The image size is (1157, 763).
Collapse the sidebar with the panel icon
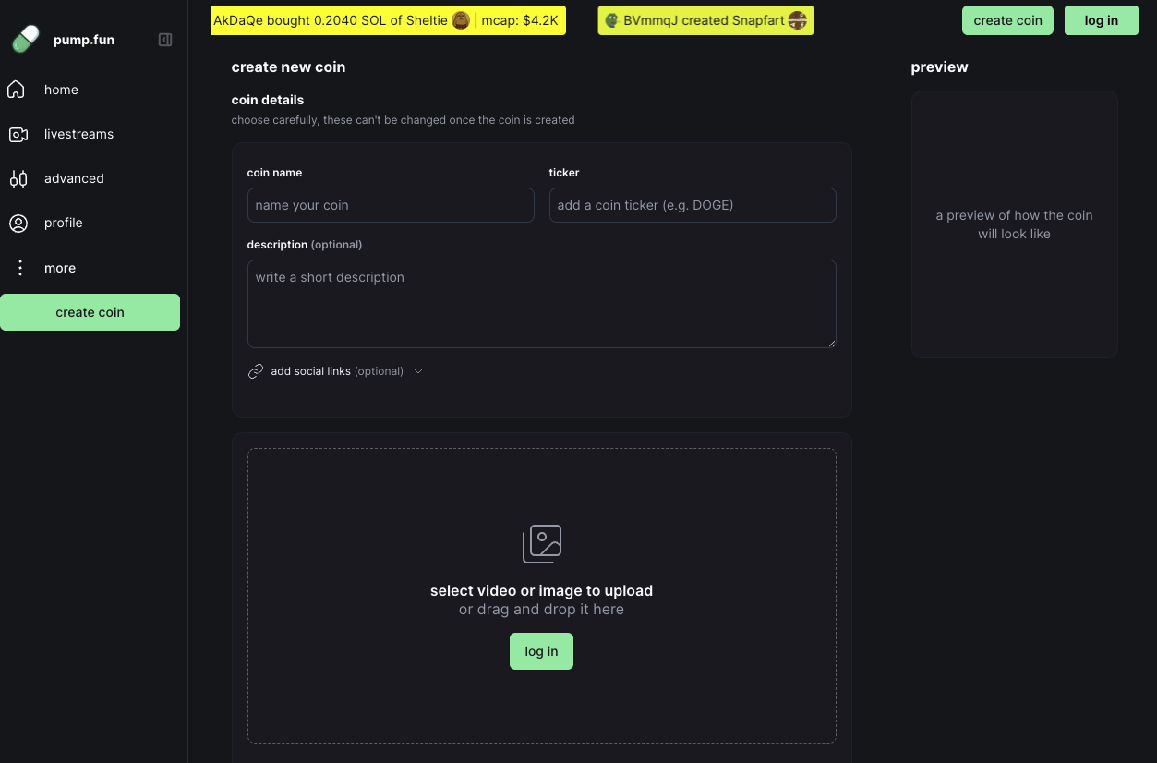point(165,39)
